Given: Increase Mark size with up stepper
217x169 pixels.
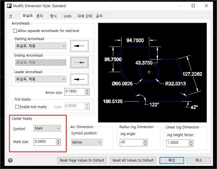Looking at the screenshot, I should click(x=58, y=140).
